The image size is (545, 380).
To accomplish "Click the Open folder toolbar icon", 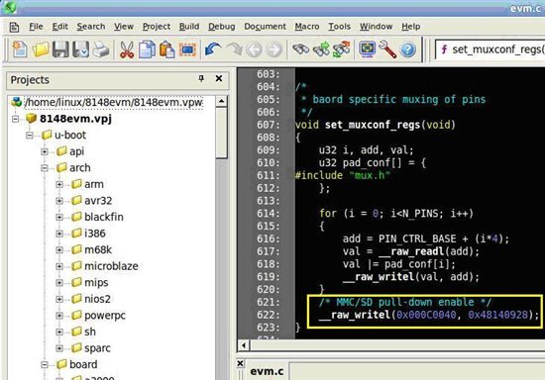I will click(x=41, y=49).
